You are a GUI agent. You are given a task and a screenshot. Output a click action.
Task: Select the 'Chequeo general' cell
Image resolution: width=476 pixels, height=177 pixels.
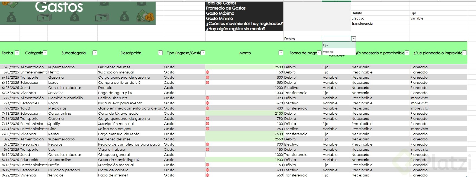(130, 155)
